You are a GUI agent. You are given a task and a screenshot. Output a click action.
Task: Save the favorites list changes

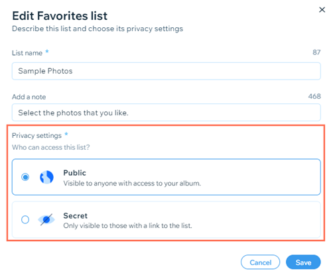point(303,262)
